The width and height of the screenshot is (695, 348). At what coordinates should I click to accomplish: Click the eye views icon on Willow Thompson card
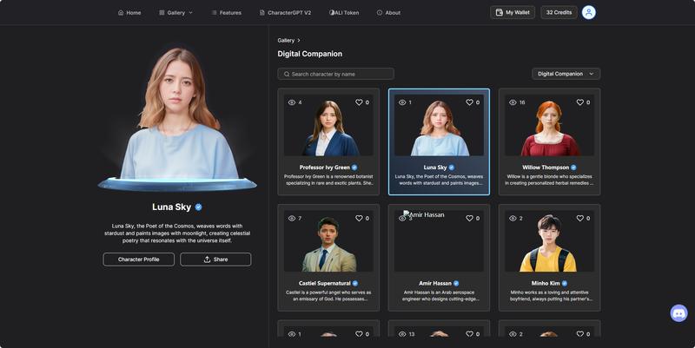tap(513, 102)
